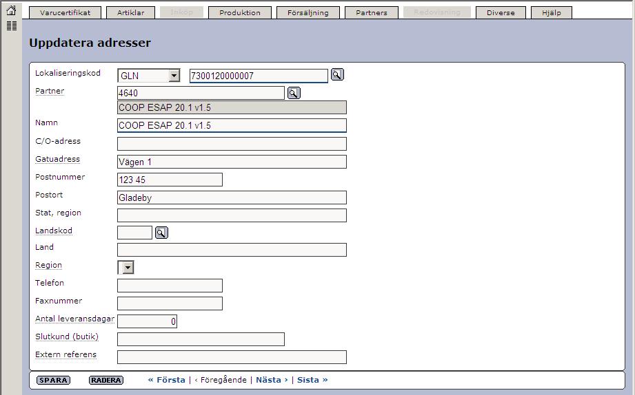Click the Land input field
The height and width of the screenshot is (395, 635).
pyautogui.click(x=232, y=249)
